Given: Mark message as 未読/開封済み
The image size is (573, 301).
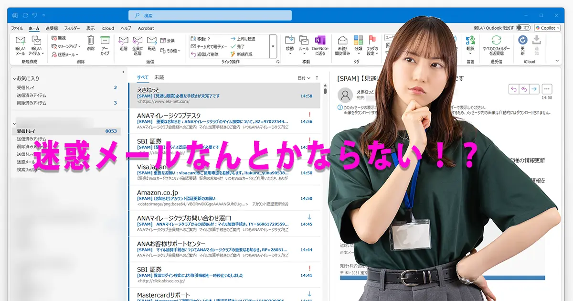Looking at the screenshot, I should click(x=342, y=45).
